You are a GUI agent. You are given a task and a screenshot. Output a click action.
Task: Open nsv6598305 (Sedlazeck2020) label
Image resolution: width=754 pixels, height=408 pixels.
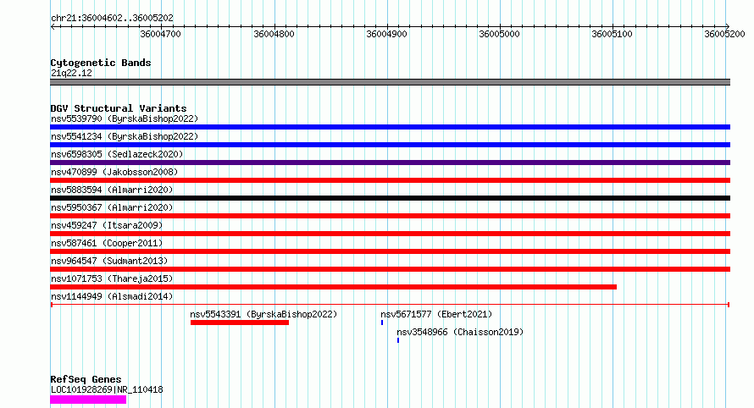point(117,154)
